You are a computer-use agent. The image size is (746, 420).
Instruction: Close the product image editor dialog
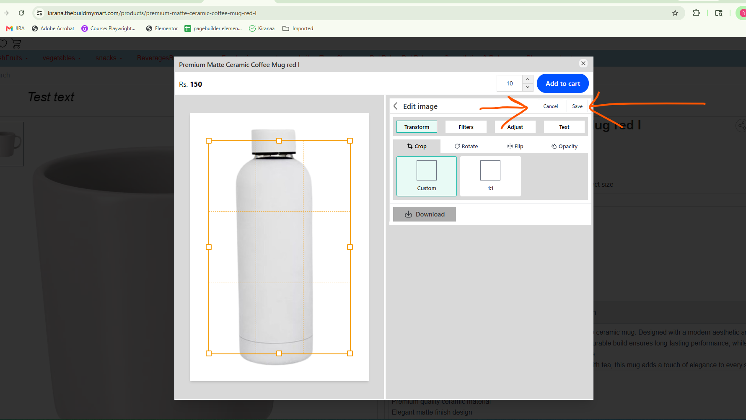point(583,63)
